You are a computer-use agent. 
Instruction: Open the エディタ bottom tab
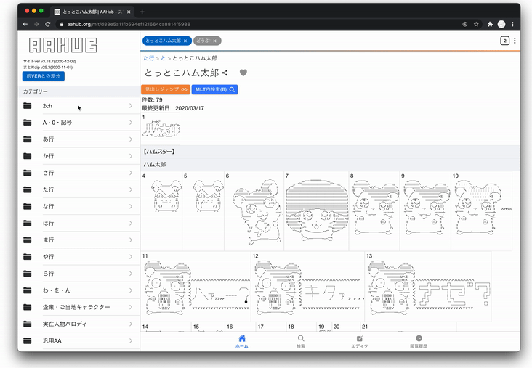tap(360, 341)
